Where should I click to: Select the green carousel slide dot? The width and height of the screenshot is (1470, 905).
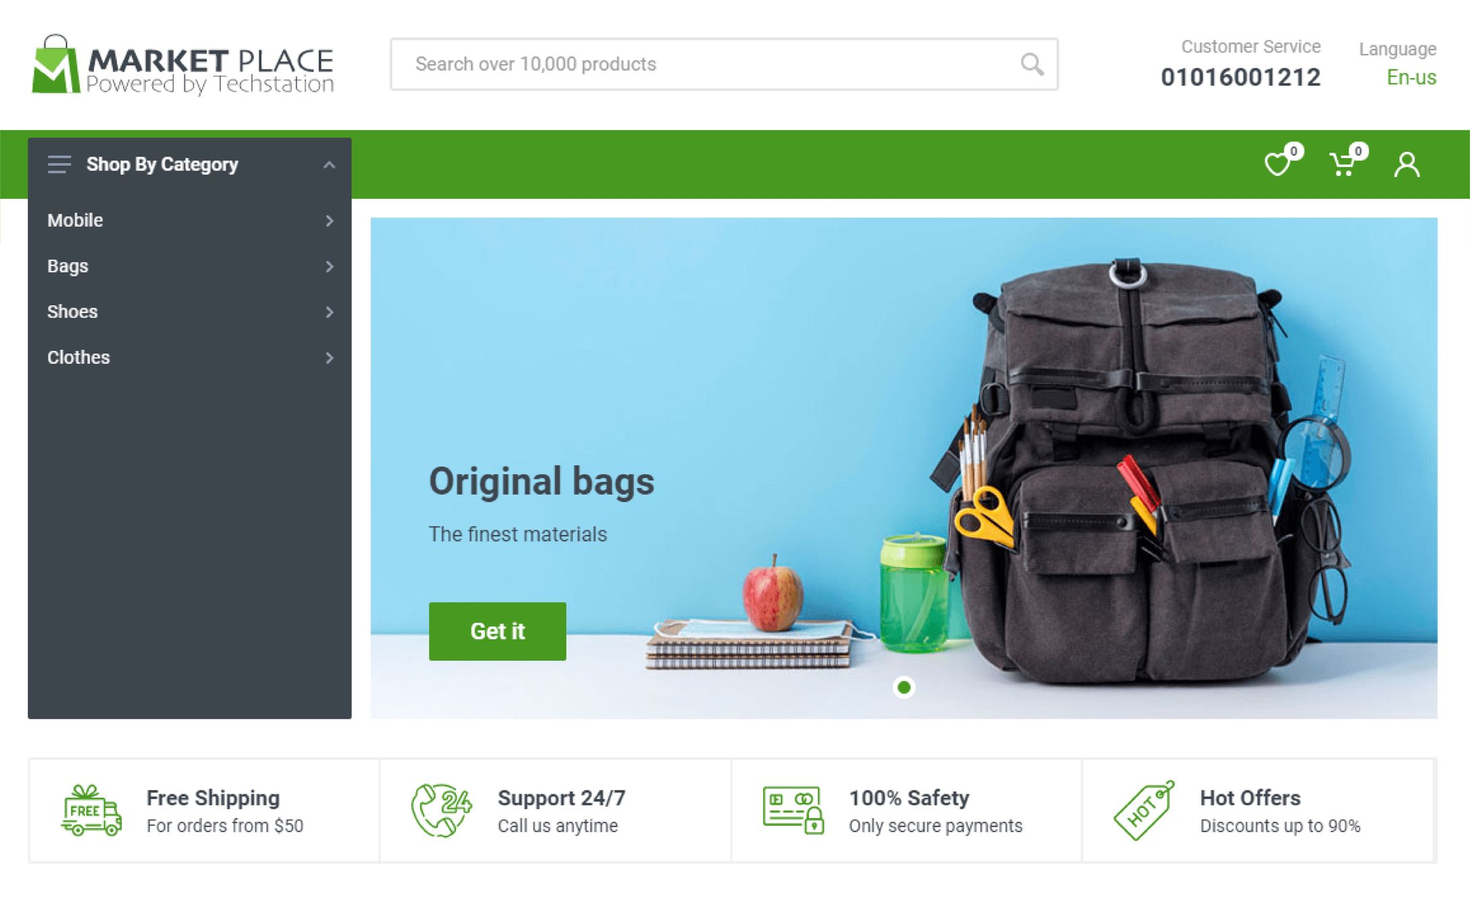click(x=904, y=687)
